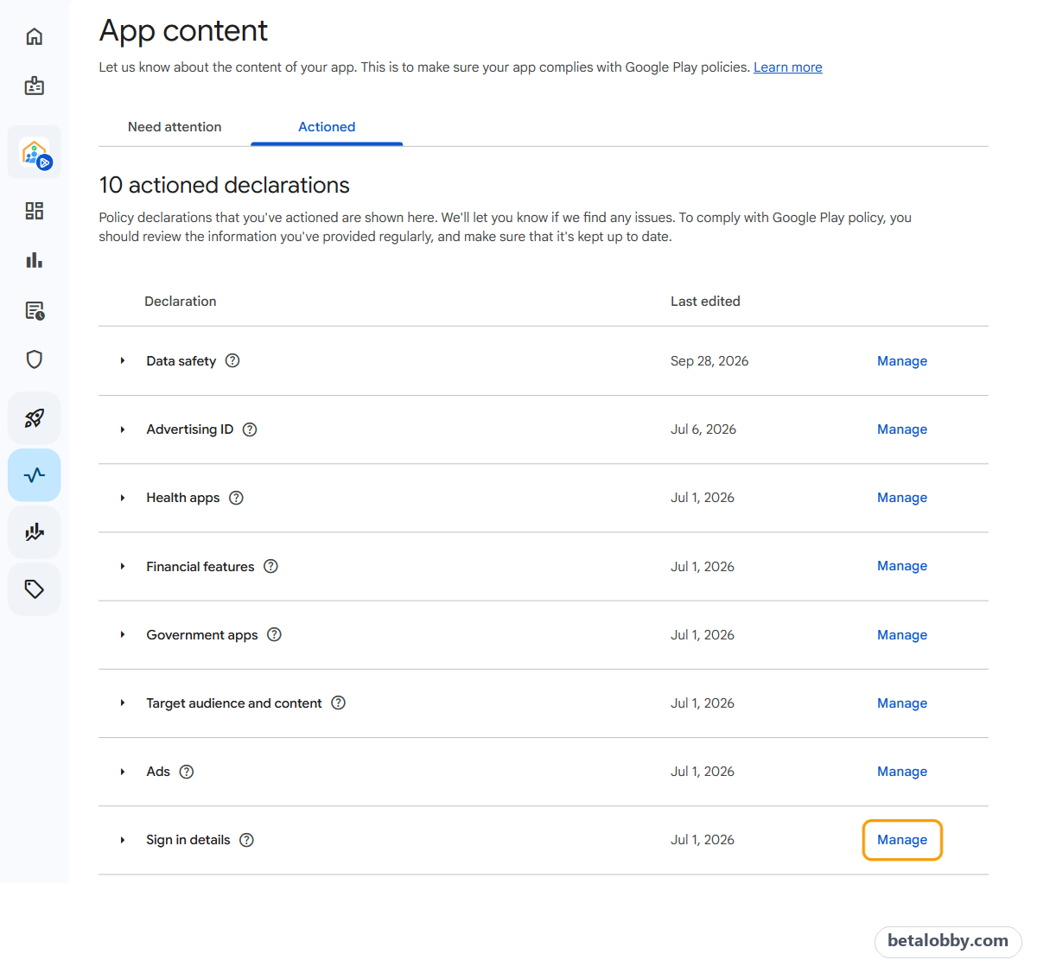Click Manage for Ads
Image resolution: width=1037 pixels, height=973 pixels.
click(902, 772)
